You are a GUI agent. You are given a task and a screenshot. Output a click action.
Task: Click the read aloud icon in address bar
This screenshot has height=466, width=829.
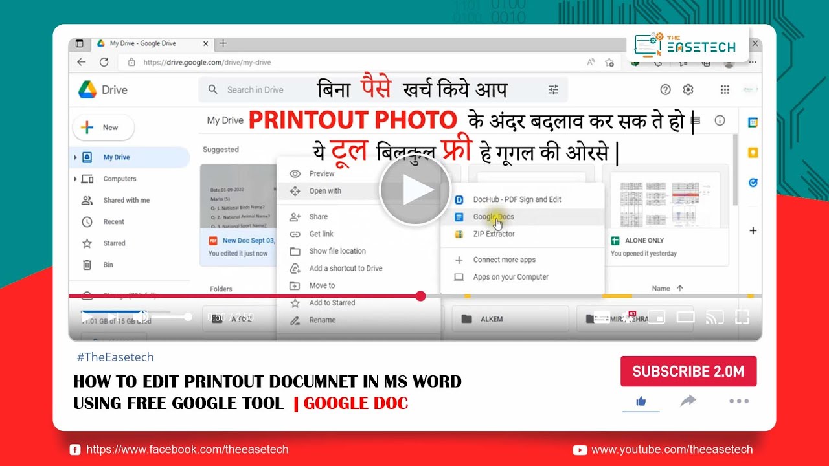[x=591, y=62]
